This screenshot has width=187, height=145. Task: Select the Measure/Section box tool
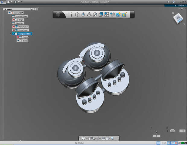95,14
